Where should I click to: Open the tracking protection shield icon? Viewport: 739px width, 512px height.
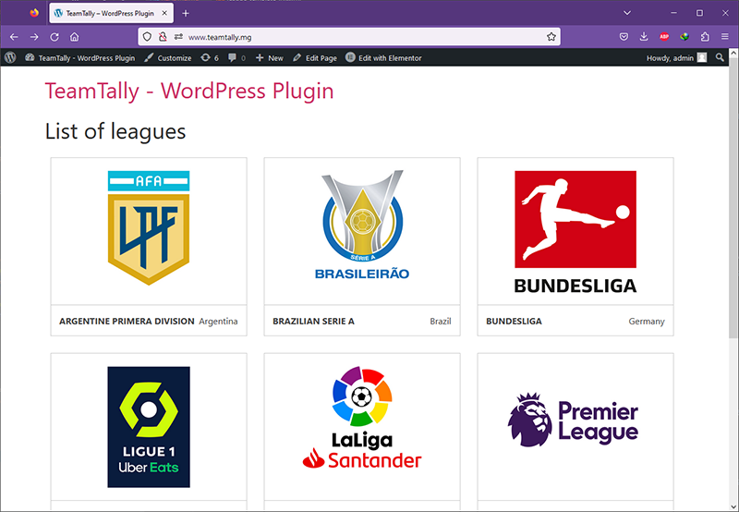point(147,37)
